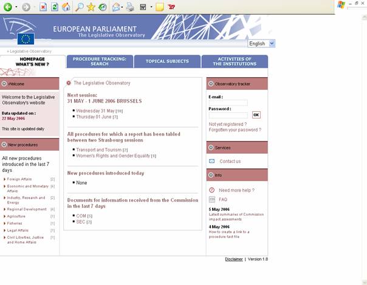Click the browser Back button
Viewport: 367px width, 285px height.
(8, 7)
